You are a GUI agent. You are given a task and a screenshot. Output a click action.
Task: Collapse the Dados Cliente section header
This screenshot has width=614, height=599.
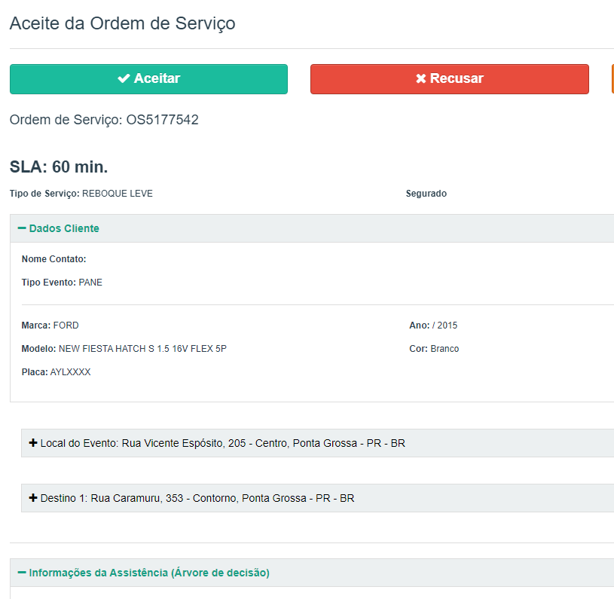(x=64, y=228)
